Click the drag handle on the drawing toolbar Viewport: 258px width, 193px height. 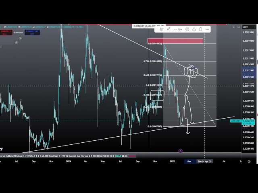coord(155,29)
